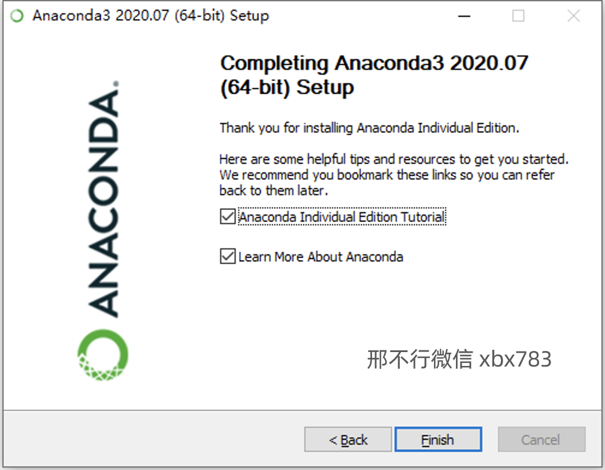The image size is (605, 470).
Task: Click the Chinese watermark characters
Action: tap(420, 359)
